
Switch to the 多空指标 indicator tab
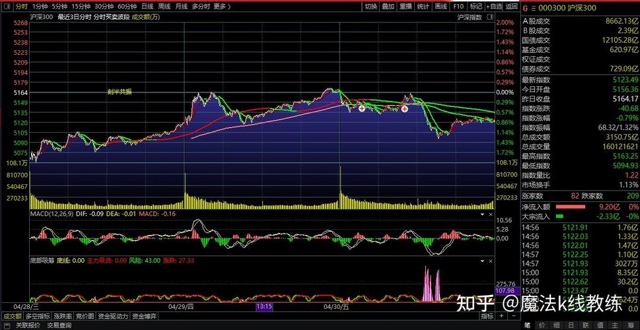39,315
